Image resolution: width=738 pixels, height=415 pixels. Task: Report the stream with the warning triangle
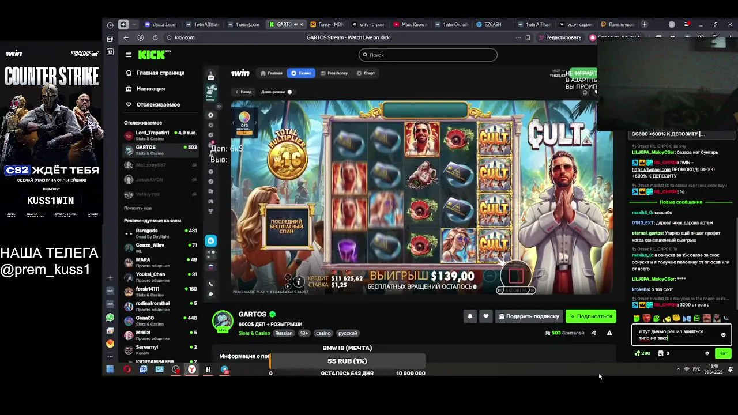click(x=609, y=333)
